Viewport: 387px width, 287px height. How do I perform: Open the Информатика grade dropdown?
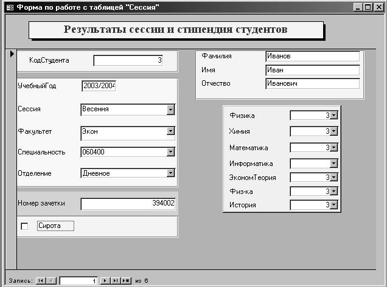coord(333,164)
